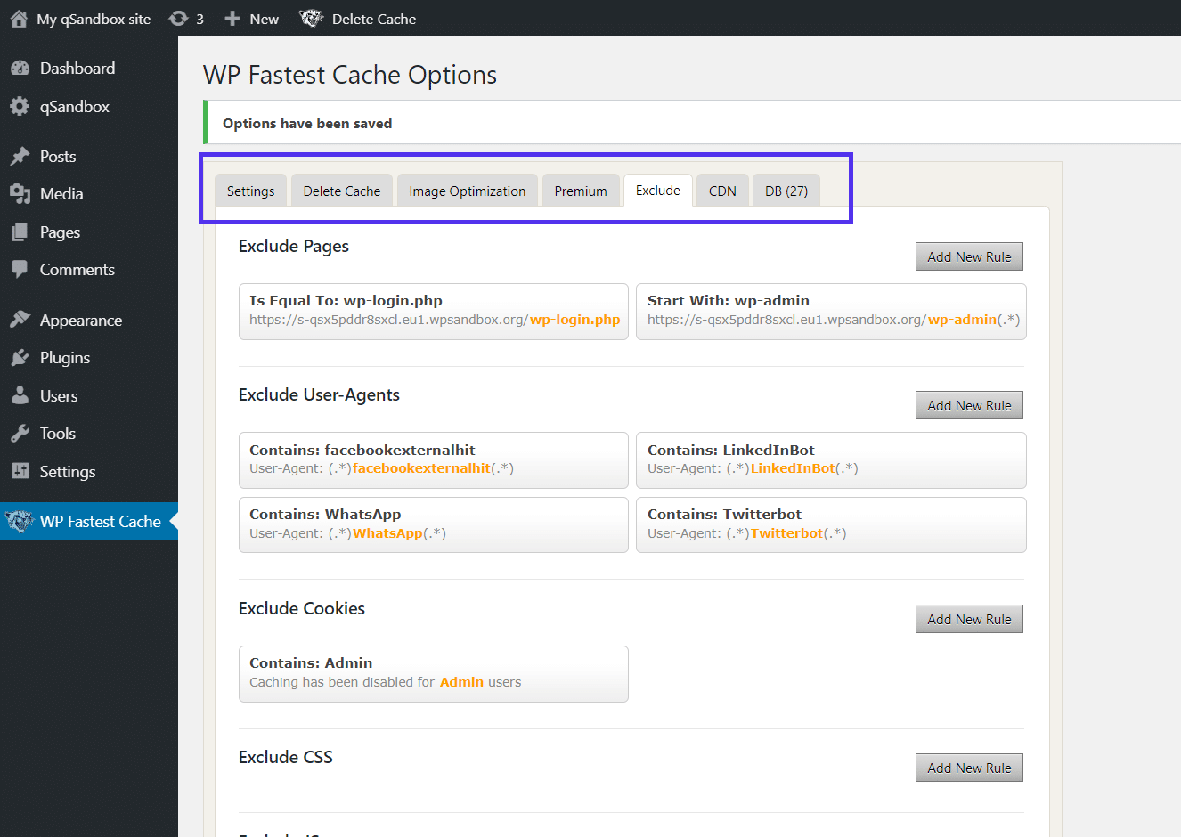Visit My qSandbox site via the home icon
The image size is (1181, 837).
click(18, 18)
